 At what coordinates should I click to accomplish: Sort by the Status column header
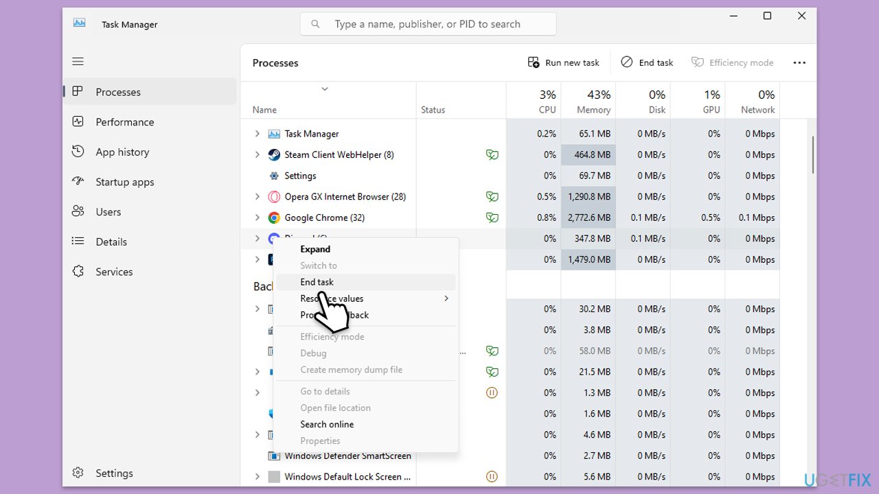tap(461, 101)
